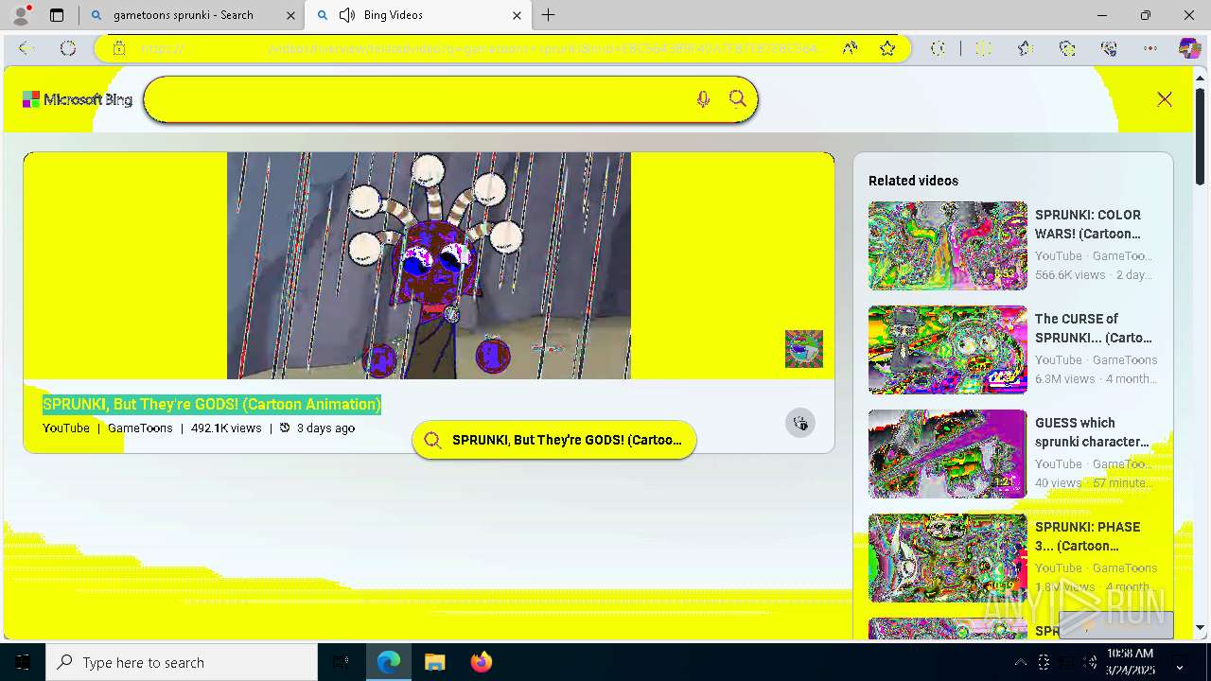Open the Favorites list icon

(x=1026, y=48)
